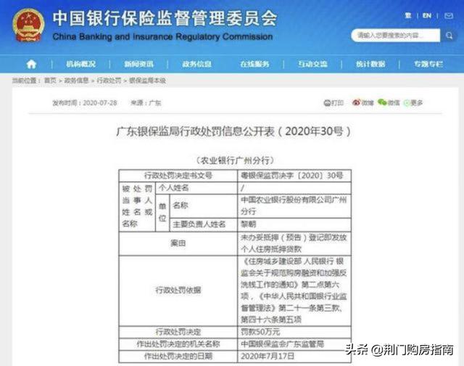This screenshot has height=366, width=464.
Task: Click cell 中国银保监会广东监管局
Action: click(294, 344)
